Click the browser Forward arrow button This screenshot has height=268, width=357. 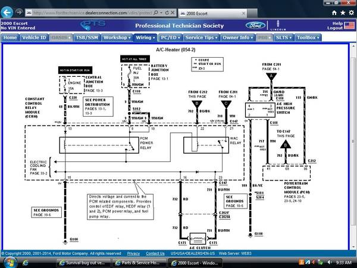point(19,13)
